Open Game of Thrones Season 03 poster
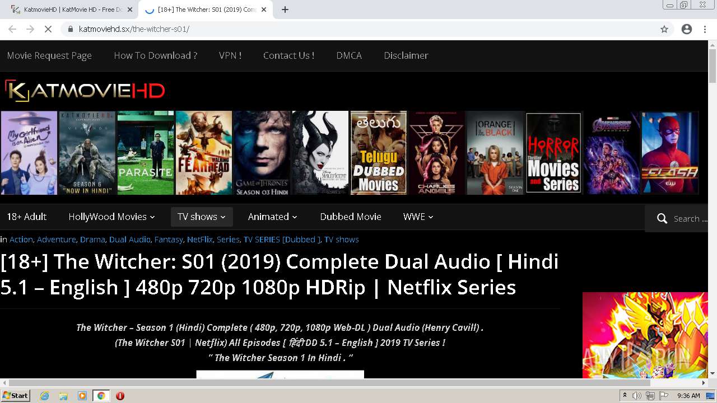717x403 pixels. [x=262, y=153]
